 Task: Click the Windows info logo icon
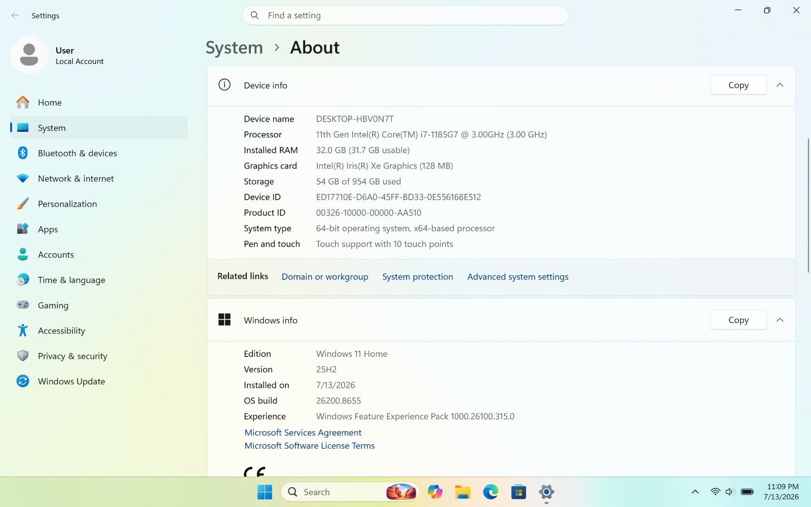coord(225,319)
